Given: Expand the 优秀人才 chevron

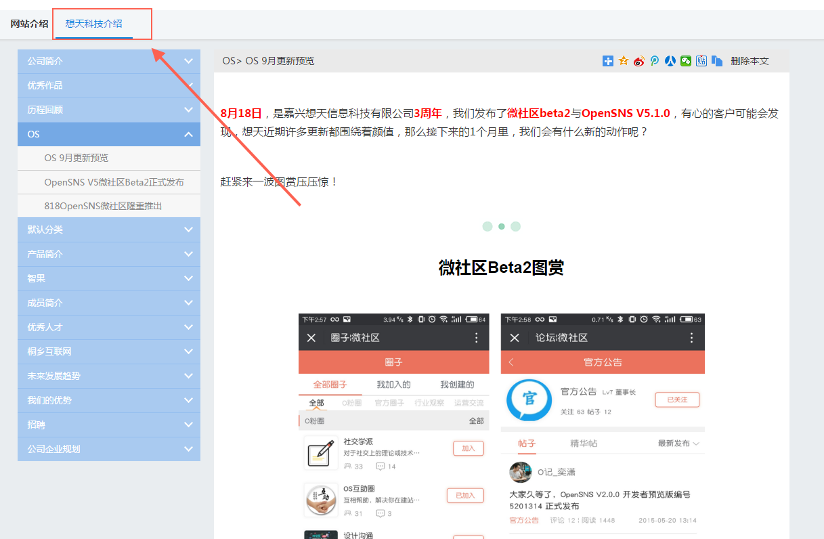Looking at the screenshot, I should (x=188, y=327).
